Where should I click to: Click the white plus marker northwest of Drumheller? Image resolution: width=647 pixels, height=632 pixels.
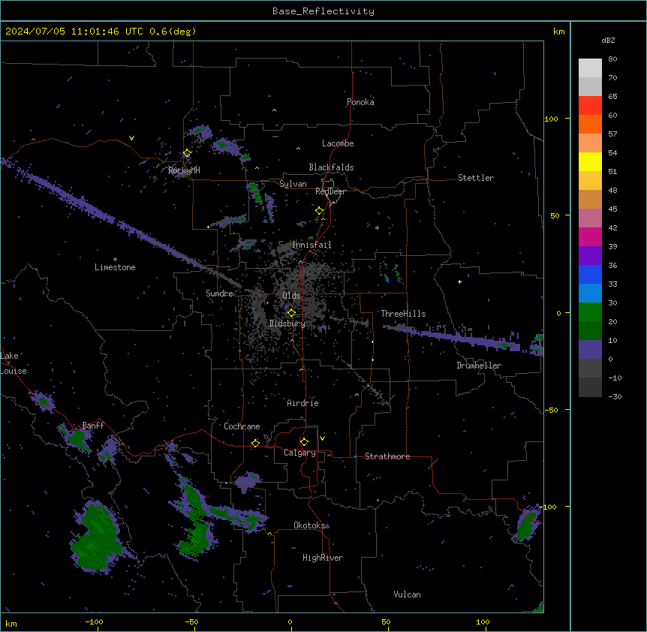coord(459,281)
